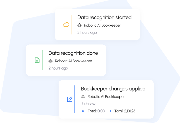Click Robotic AI Bookkeeper label in done card
The width and height of the screenshot is (180, 123).
coord(74,61)
